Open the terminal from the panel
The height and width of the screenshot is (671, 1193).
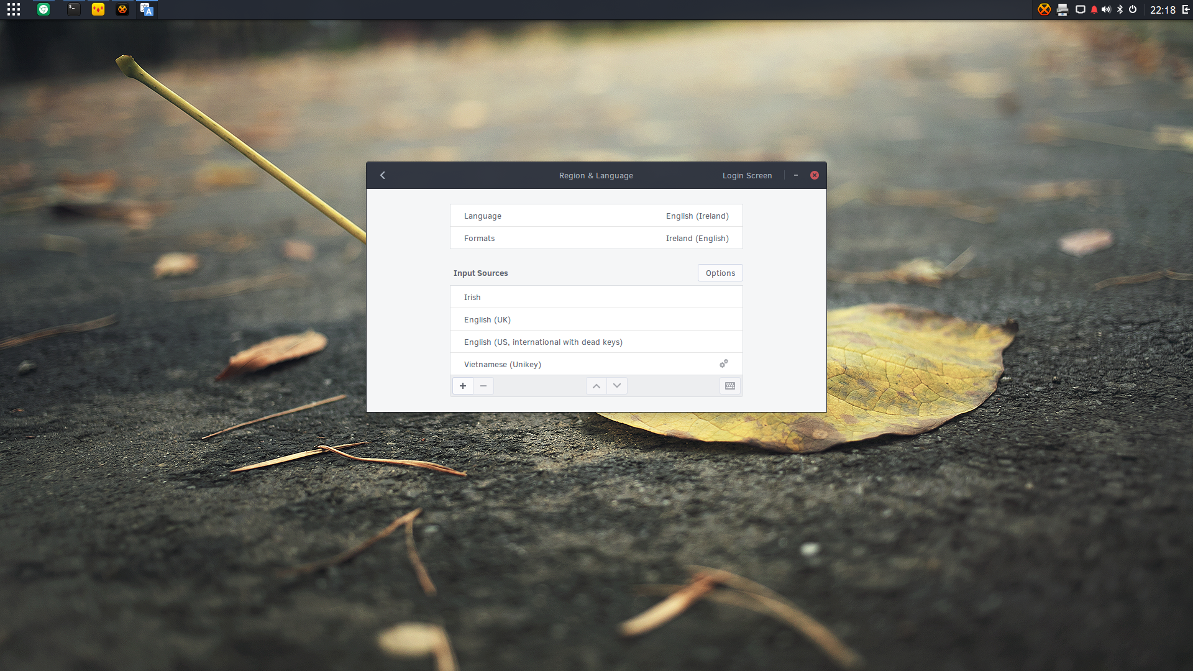(x=73, y=9)
